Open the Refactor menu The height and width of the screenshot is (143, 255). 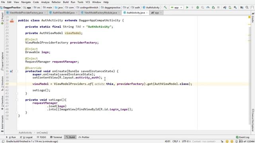pyautogui.click(x=56, y=2)
